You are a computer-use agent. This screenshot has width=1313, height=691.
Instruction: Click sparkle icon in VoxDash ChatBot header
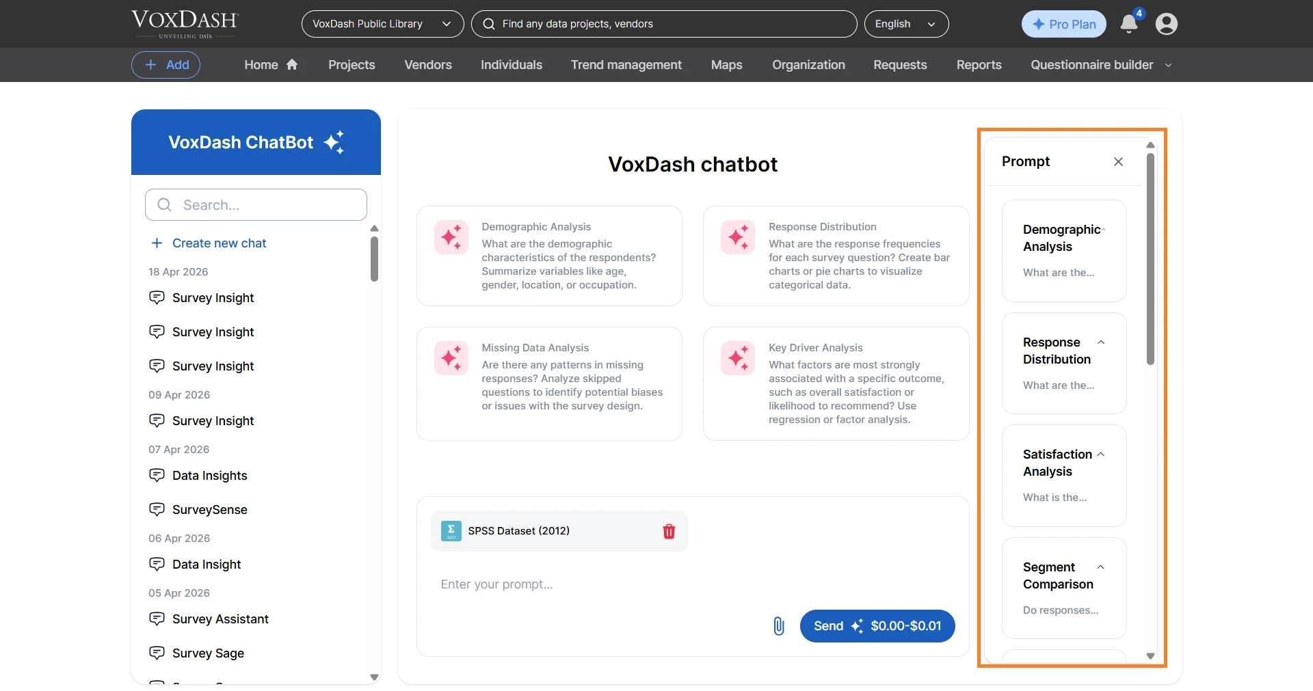coord(334,142)
